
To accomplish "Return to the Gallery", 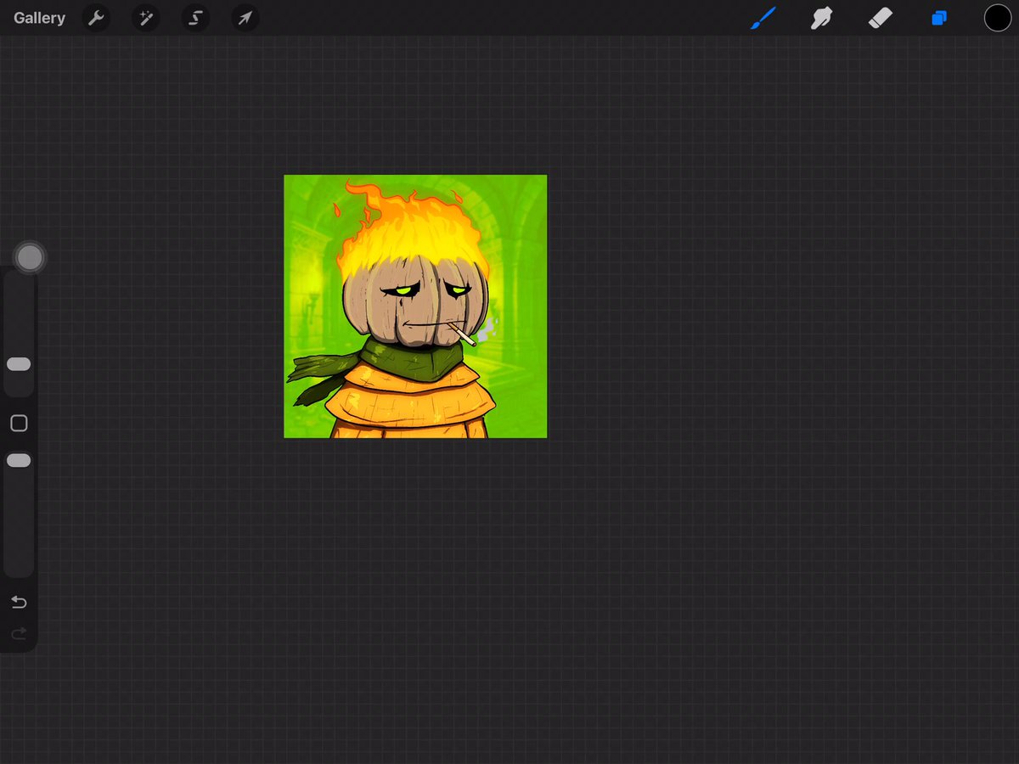I will point(39,18).
